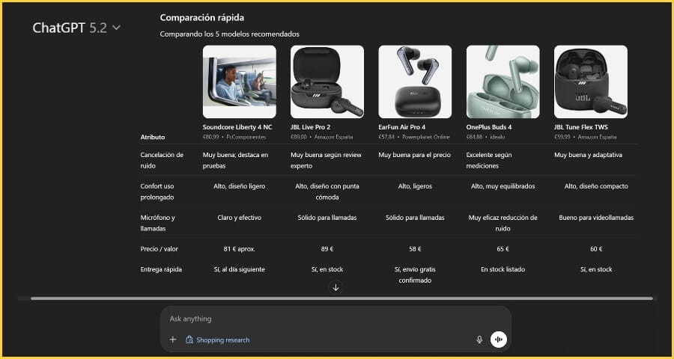This screenshot has width=674, height=359.
Task: Click the JBL Tune Flex TWS title
Action: tap(580, 127)
